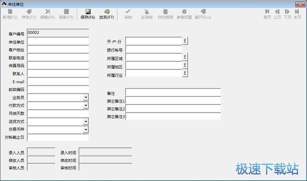Click the 录入人员 read-only field
The image size is (307, 181).
click(x=41, y=152)
